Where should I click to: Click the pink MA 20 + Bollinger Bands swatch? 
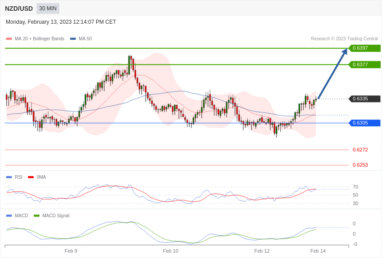tap(9, 39)
